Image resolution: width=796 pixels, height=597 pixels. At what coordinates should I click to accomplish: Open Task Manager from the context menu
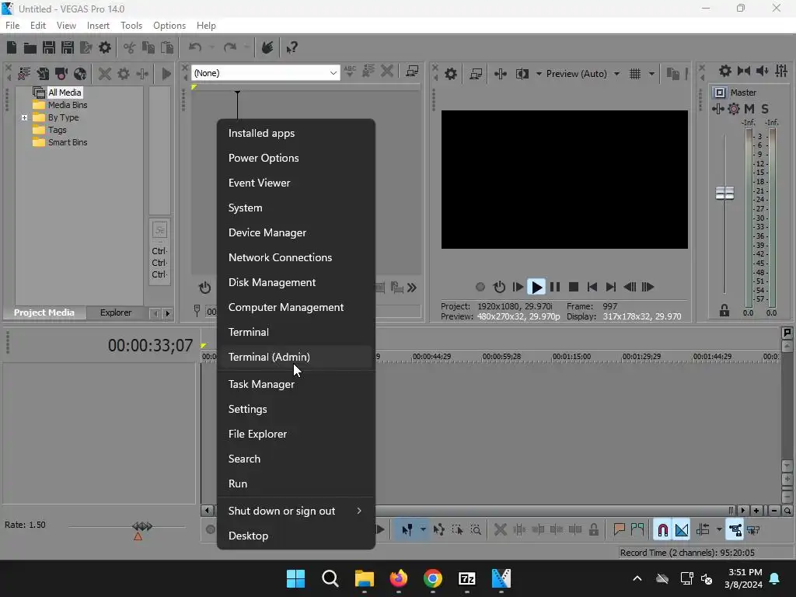296,385
